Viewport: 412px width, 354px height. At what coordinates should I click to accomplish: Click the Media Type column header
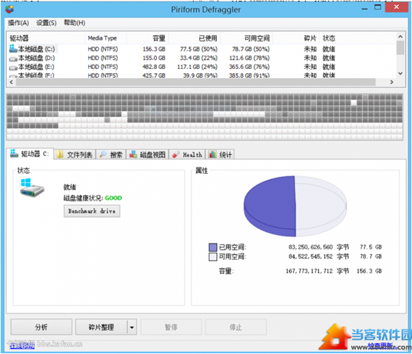(x=105, y=38)
